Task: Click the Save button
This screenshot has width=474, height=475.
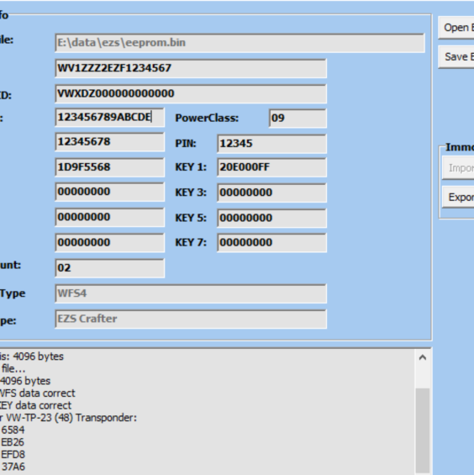Action: point(456,56)
